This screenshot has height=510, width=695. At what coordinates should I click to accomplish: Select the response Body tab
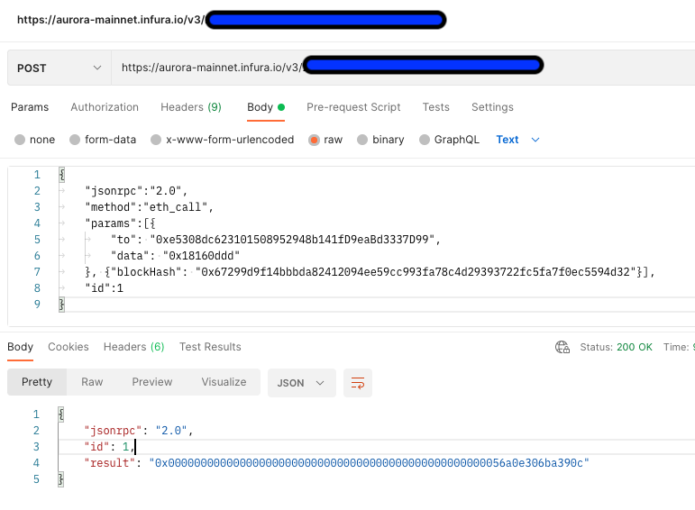point(20,347)
